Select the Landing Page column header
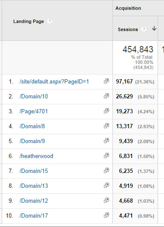Screen dimensions: 164x227 click(29, 21)
